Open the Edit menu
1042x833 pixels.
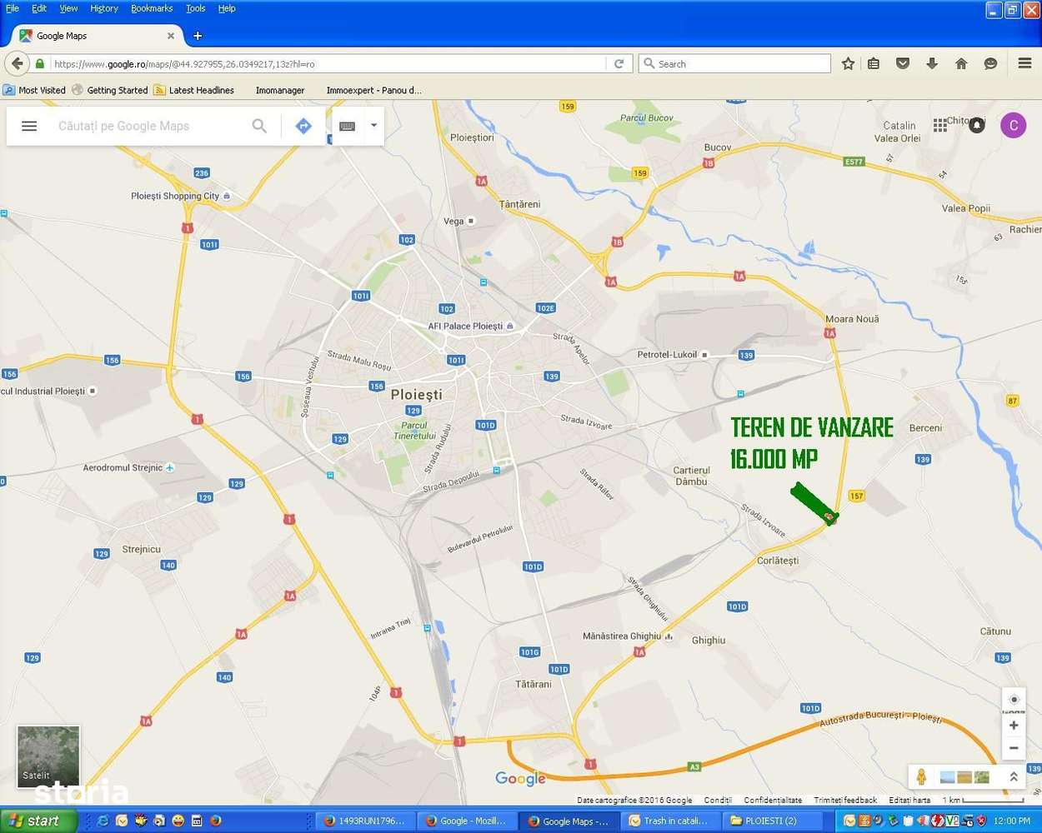coord(39,8)
